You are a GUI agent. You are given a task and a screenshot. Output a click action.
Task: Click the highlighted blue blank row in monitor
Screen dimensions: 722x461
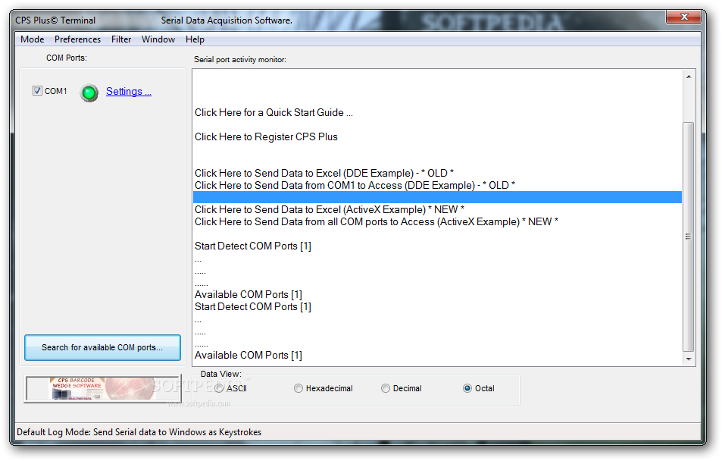point(437,197)
